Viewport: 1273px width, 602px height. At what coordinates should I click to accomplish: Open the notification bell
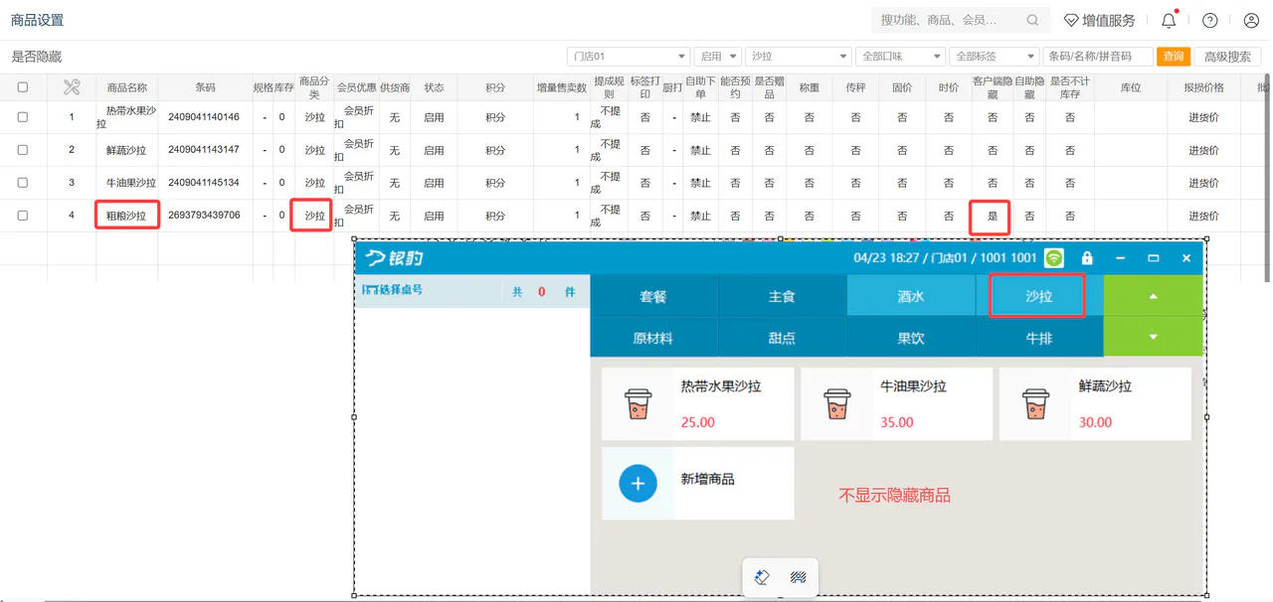point(1169,20)
